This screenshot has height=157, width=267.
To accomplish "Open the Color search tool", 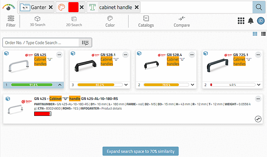I will coord(110,21).
